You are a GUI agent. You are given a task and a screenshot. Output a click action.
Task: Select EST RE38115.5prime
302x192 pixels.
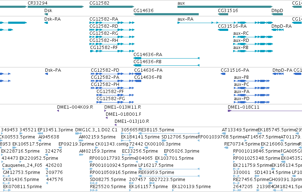(x=156, y=130)
